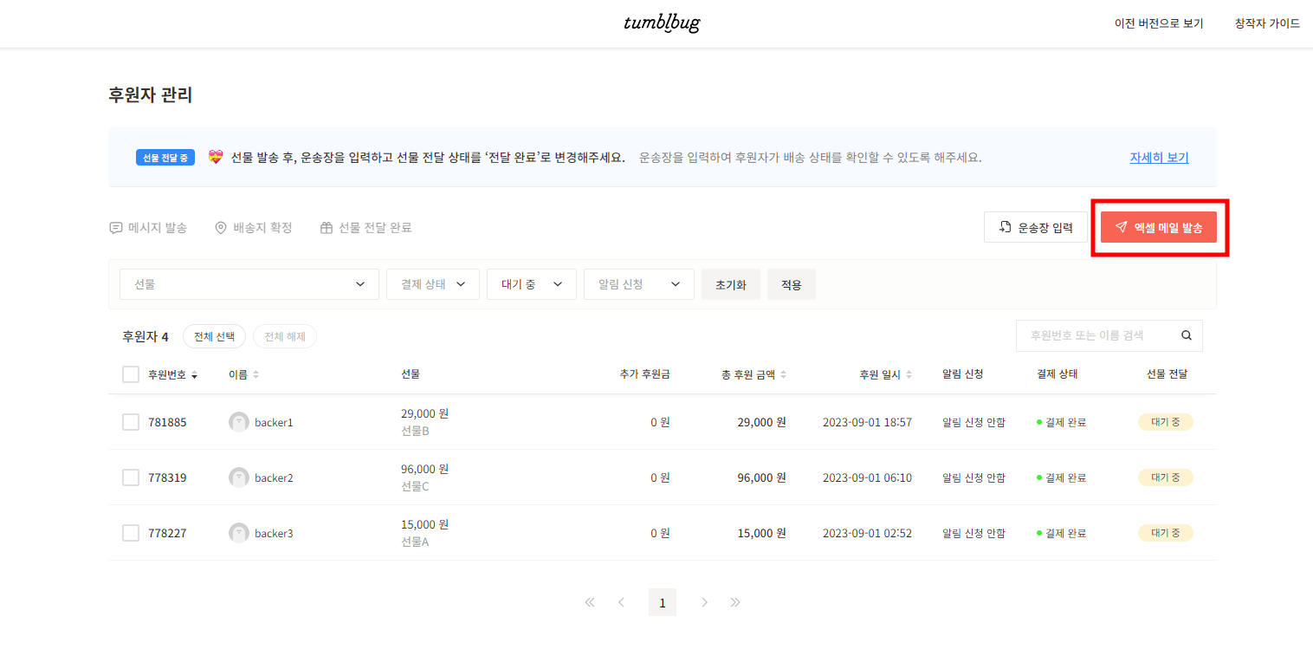Viewport: 1313px width, 656px height.
Task: Sort by 이름 column arrow
Action: [255, 375]
